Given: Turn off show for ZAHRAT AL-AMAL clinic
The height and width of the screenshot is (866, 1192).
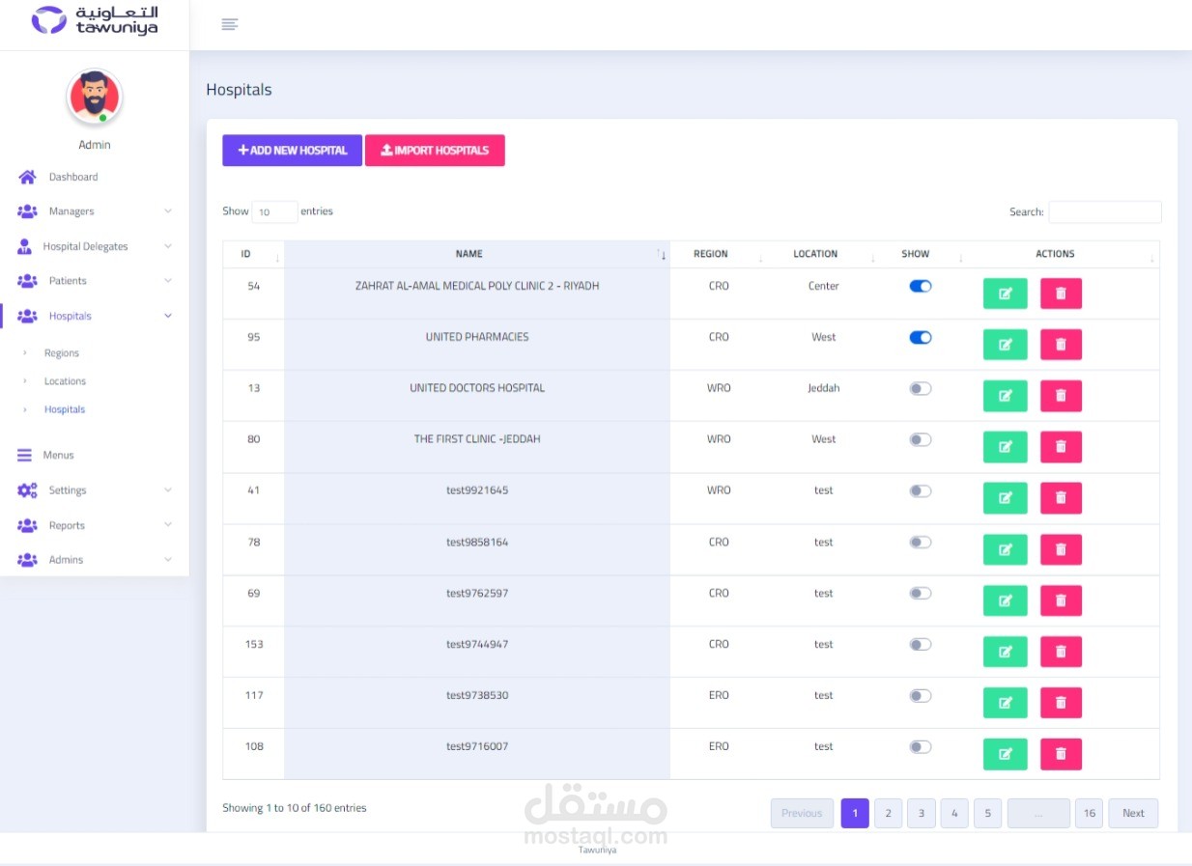Looking at the screenshot, I should (921, 286).
